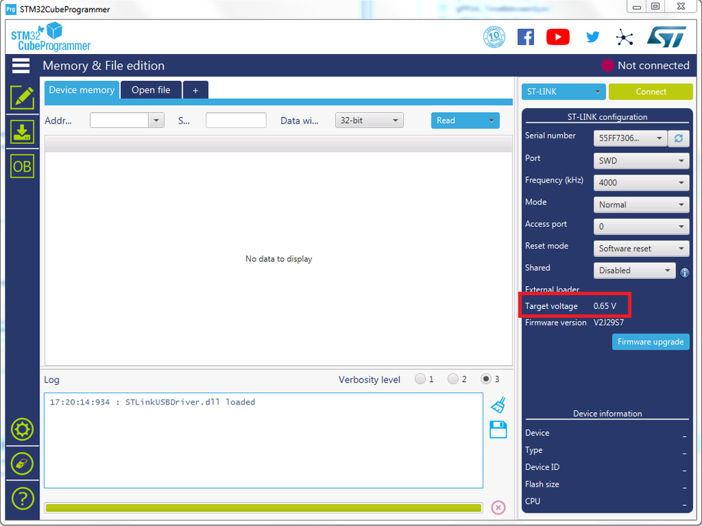Open the Shared Disabled dropdown
Screen dimensions: 702x526
(x=635, y=270)
